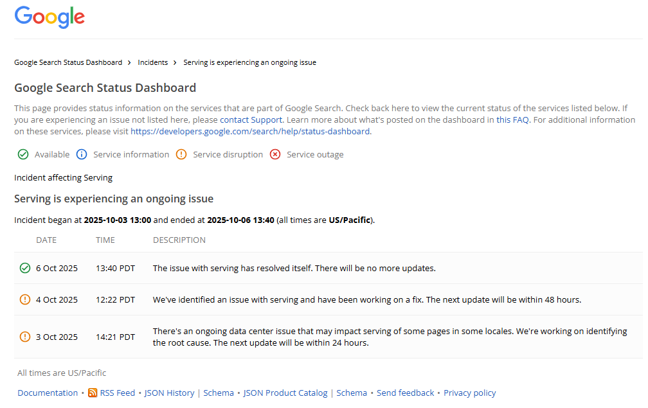Click the red Service outage legend icon
Viewport: 648px width, 408px height.
click(275, 154)
